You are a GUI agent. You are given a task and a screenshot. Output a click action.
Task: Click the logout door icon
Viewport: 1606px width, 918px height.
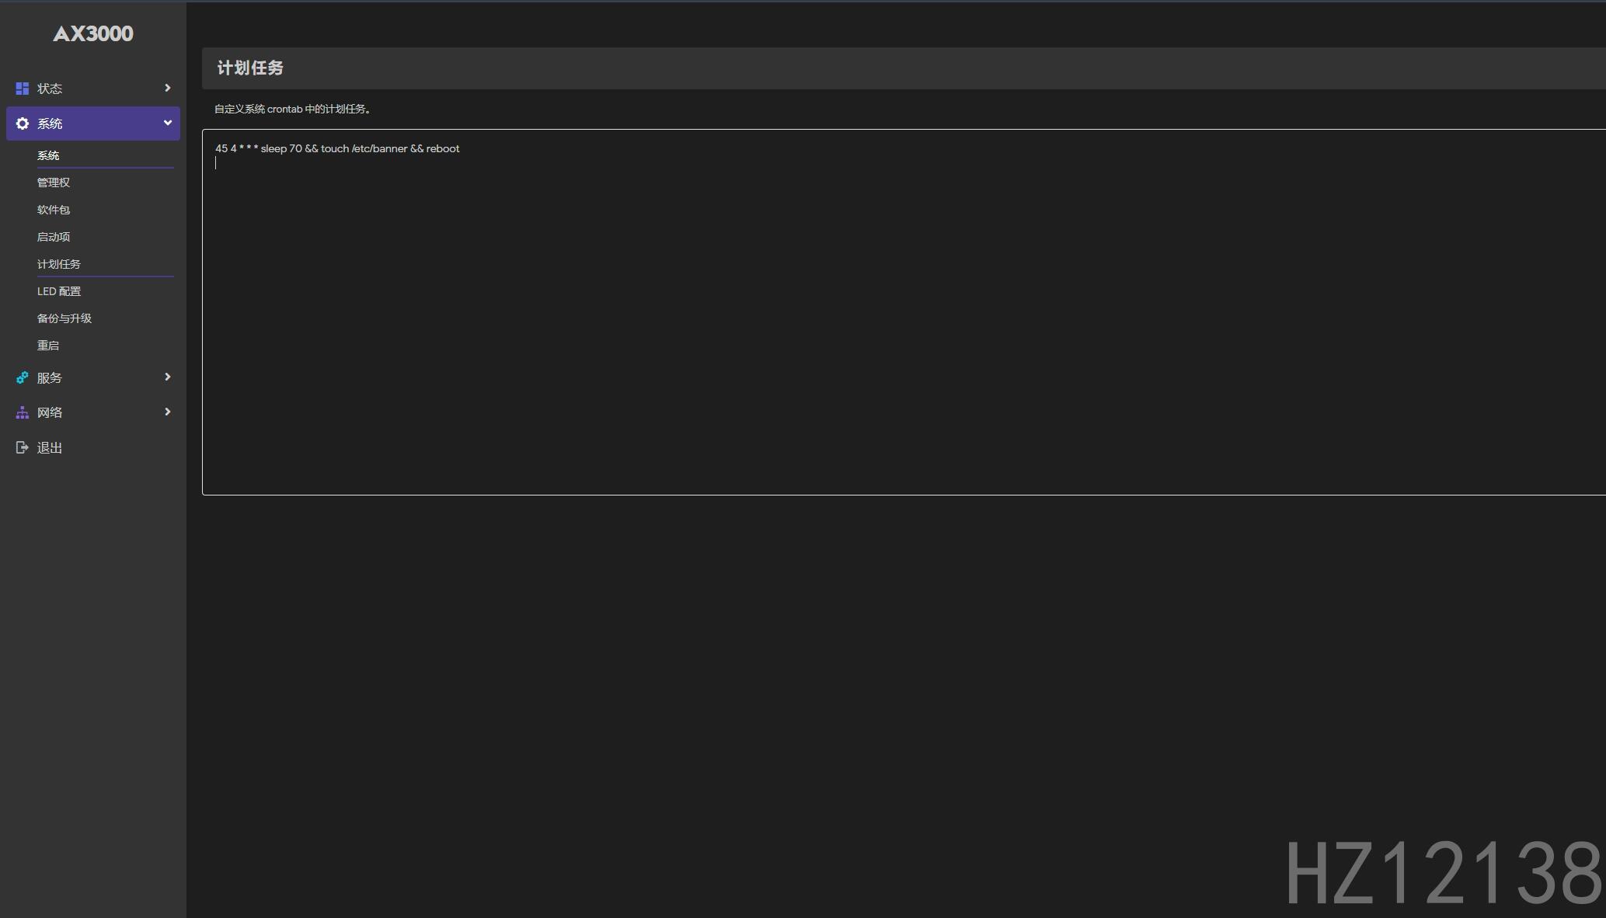pos(22,447)
